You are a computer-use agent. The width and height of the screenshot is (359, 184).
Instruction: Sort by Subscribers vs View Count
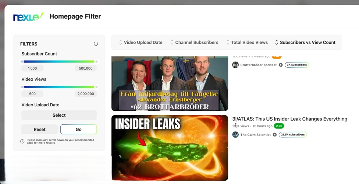coord(305,42)
